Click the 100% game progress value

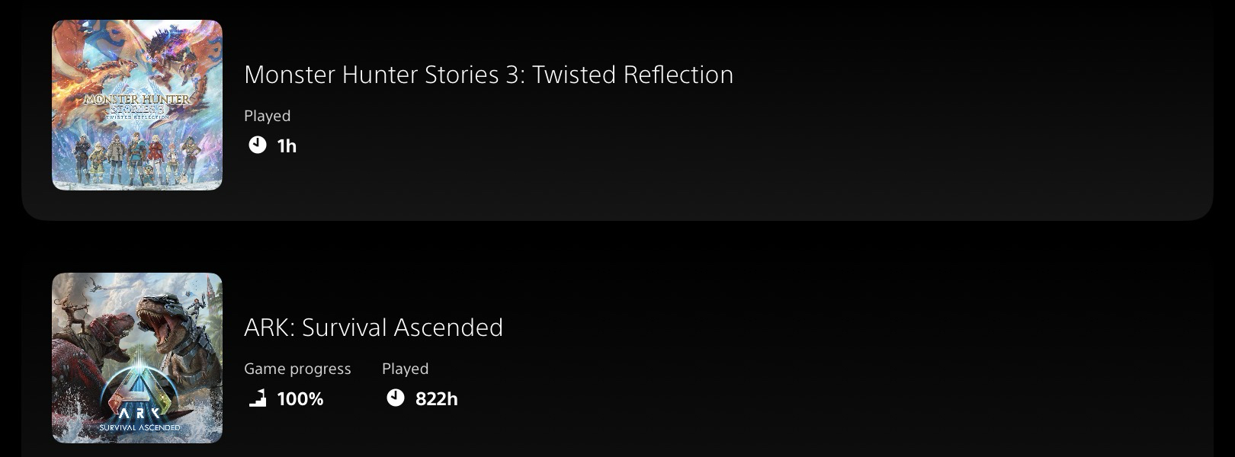click(300, 399)
